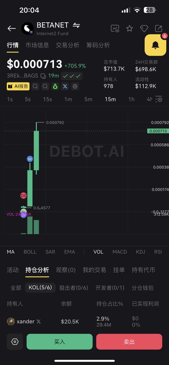Toggle the VOL indicator
This screenshot has height=365, width=169.
98,252
